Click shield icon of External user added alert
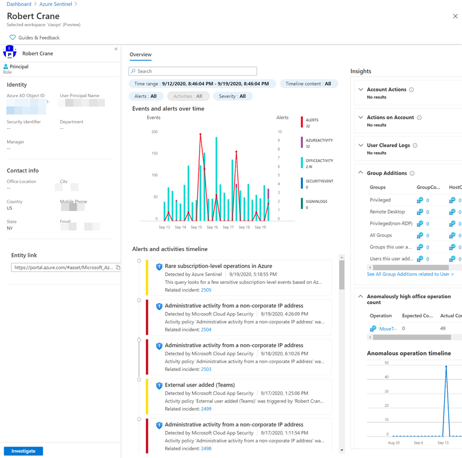 (x=159, y=386)
